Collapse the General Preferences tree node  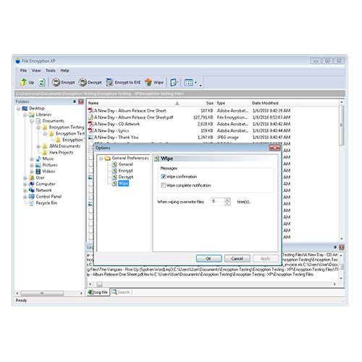tap(101, 159)
